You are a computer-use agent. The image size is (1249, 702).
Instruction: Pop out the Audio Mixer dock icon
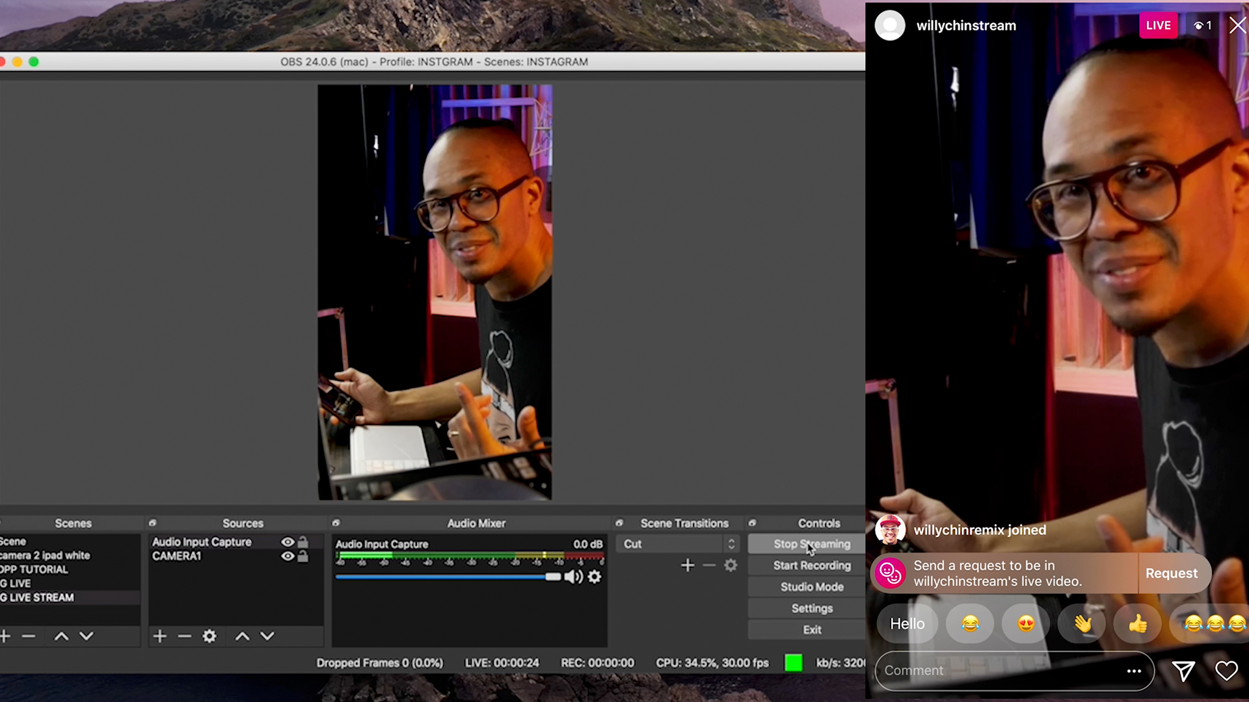[x=336, y=523]
